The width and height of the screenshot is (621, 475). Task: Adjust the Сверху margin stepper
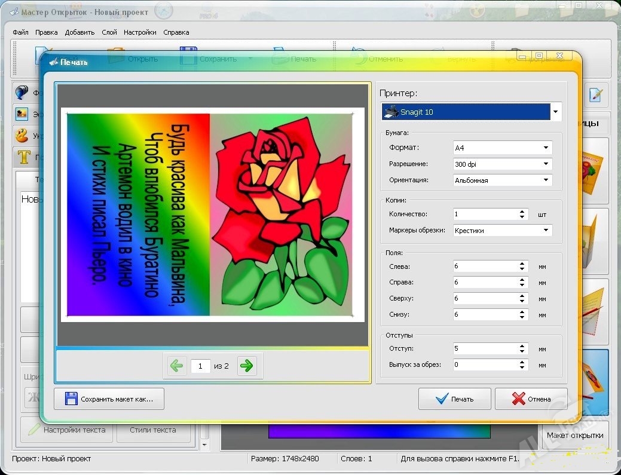click(522, 298)
